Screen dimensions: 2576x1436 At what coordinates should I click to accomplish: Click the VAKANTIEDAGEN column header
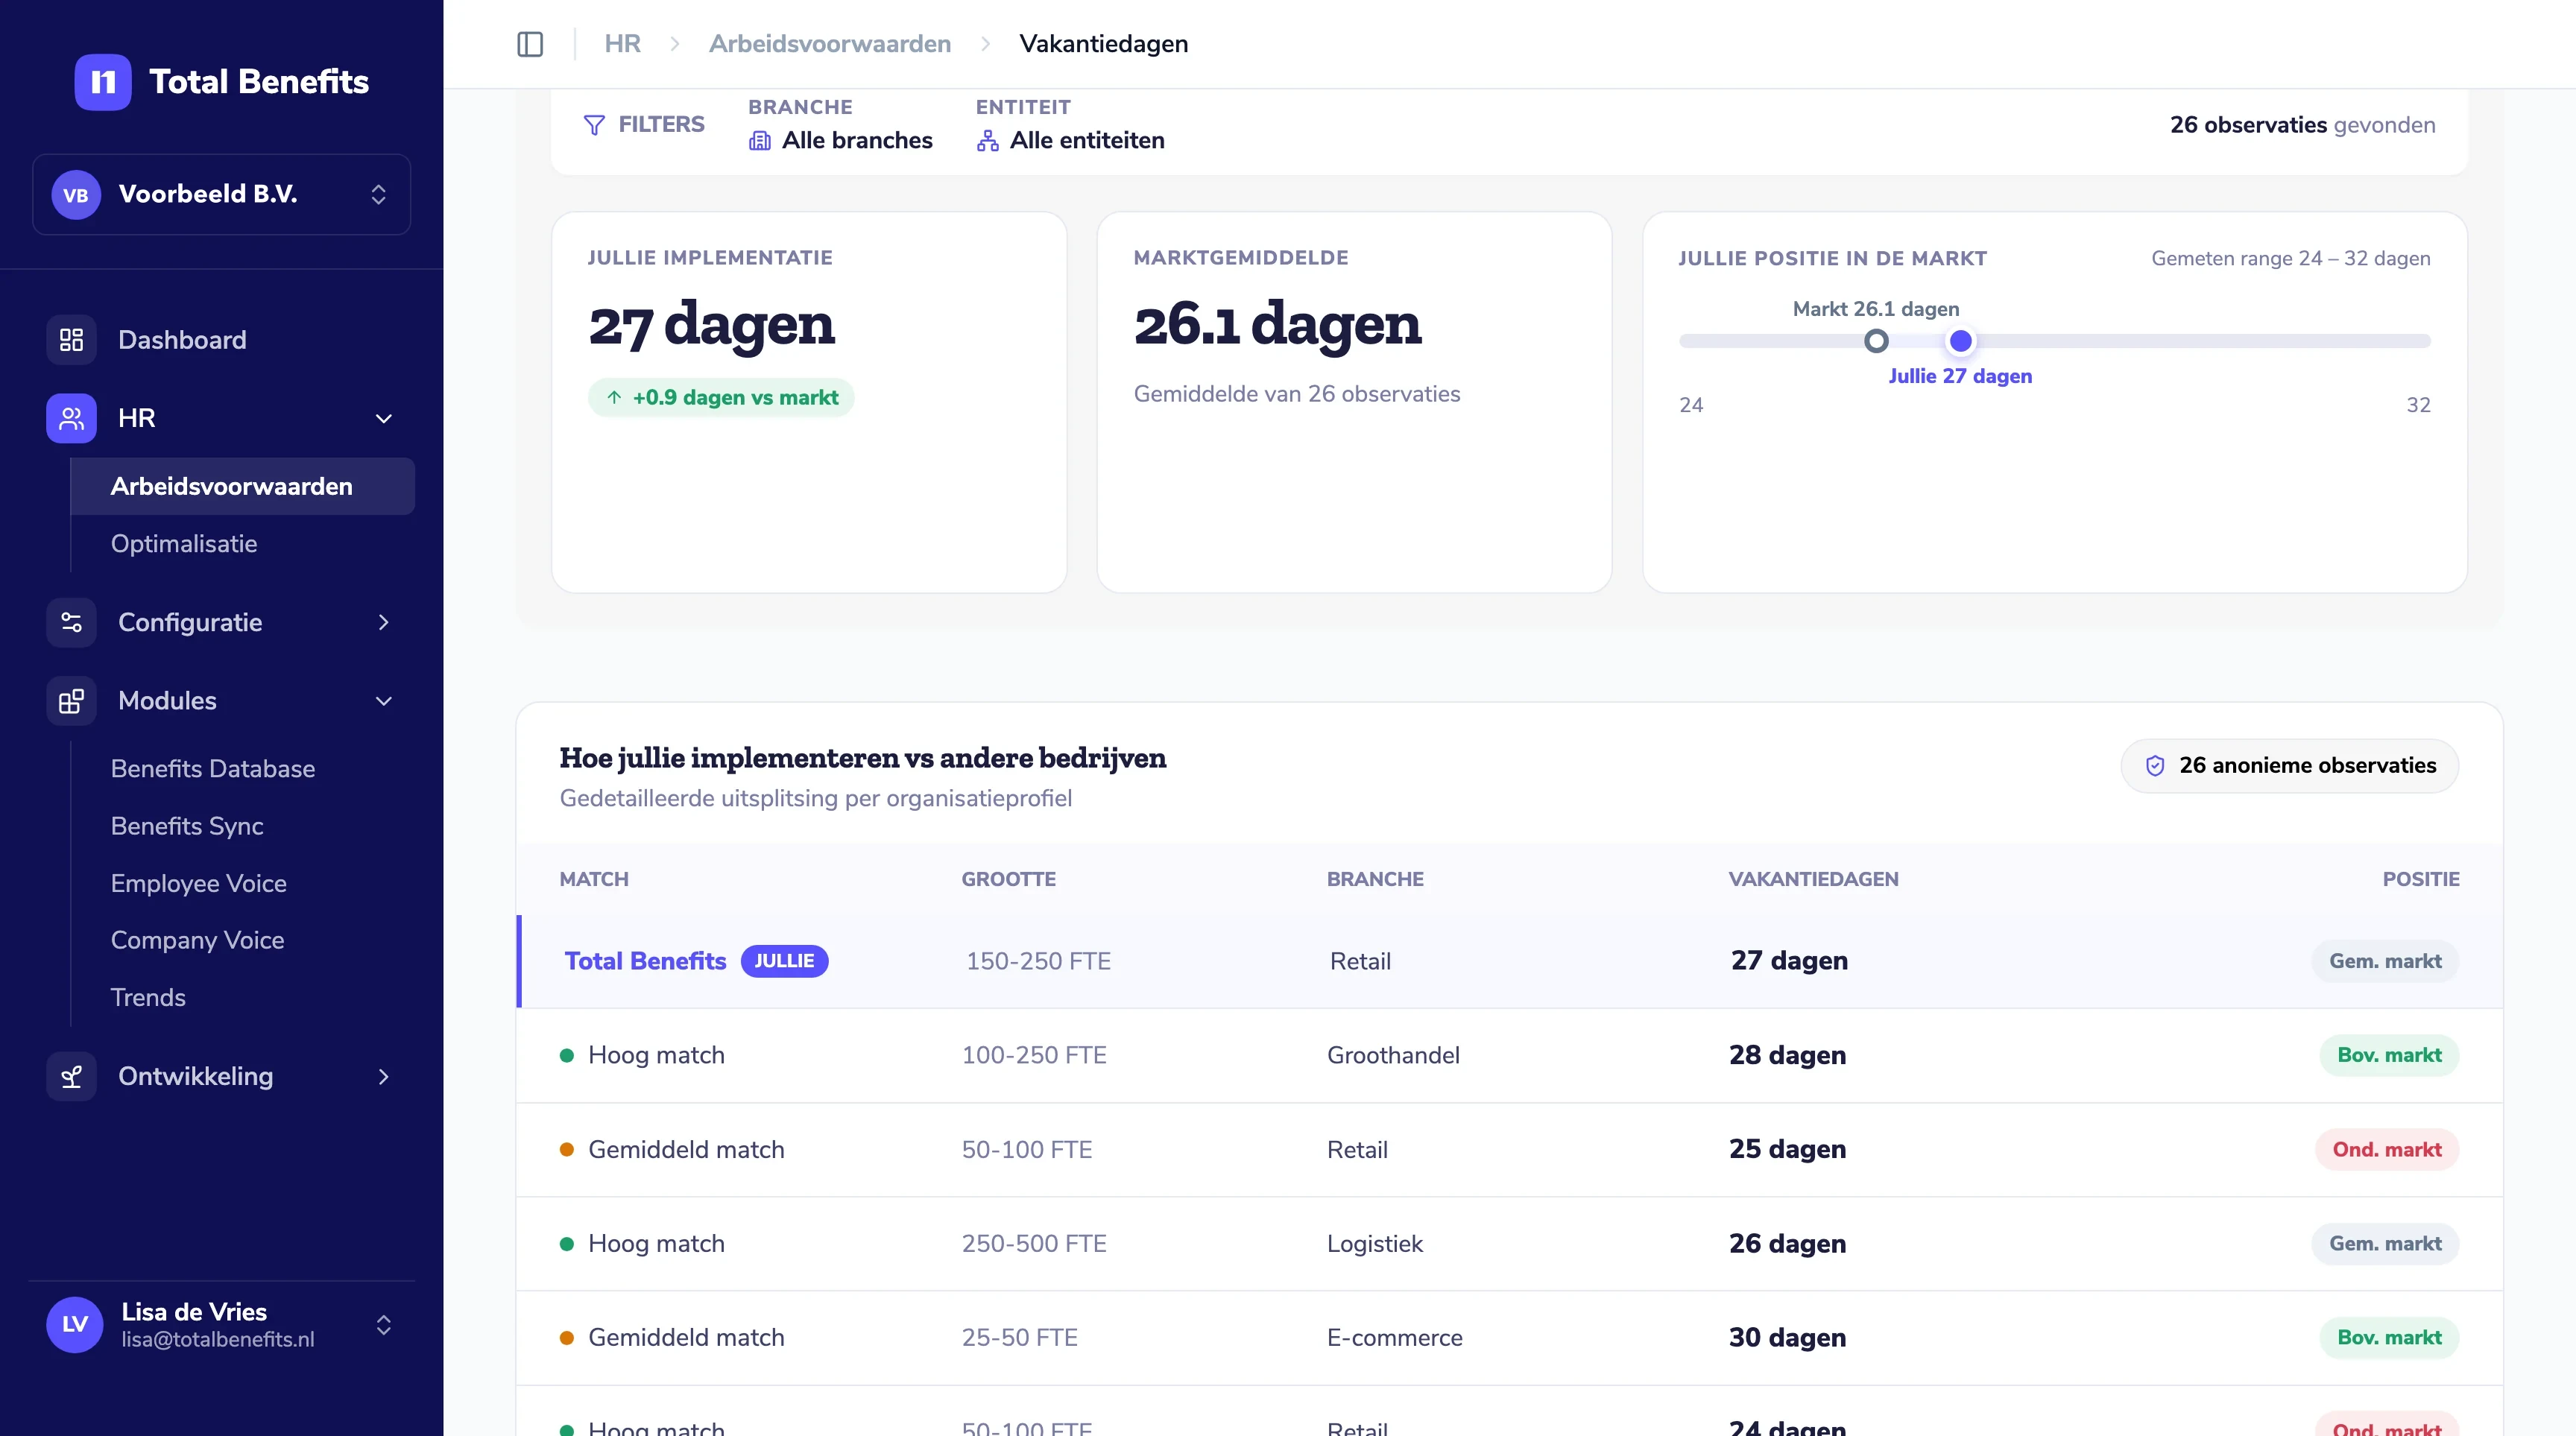coord(1813,880)
